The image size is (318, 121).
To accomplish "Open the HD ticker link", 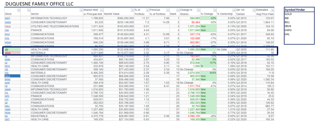I will [x=6, y=69].
